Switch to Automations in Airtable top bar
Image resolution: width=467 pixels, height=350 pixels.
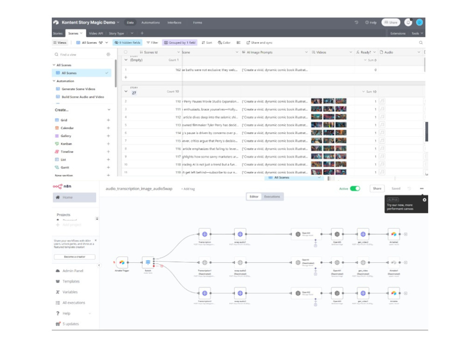click(x=150, y=22)
